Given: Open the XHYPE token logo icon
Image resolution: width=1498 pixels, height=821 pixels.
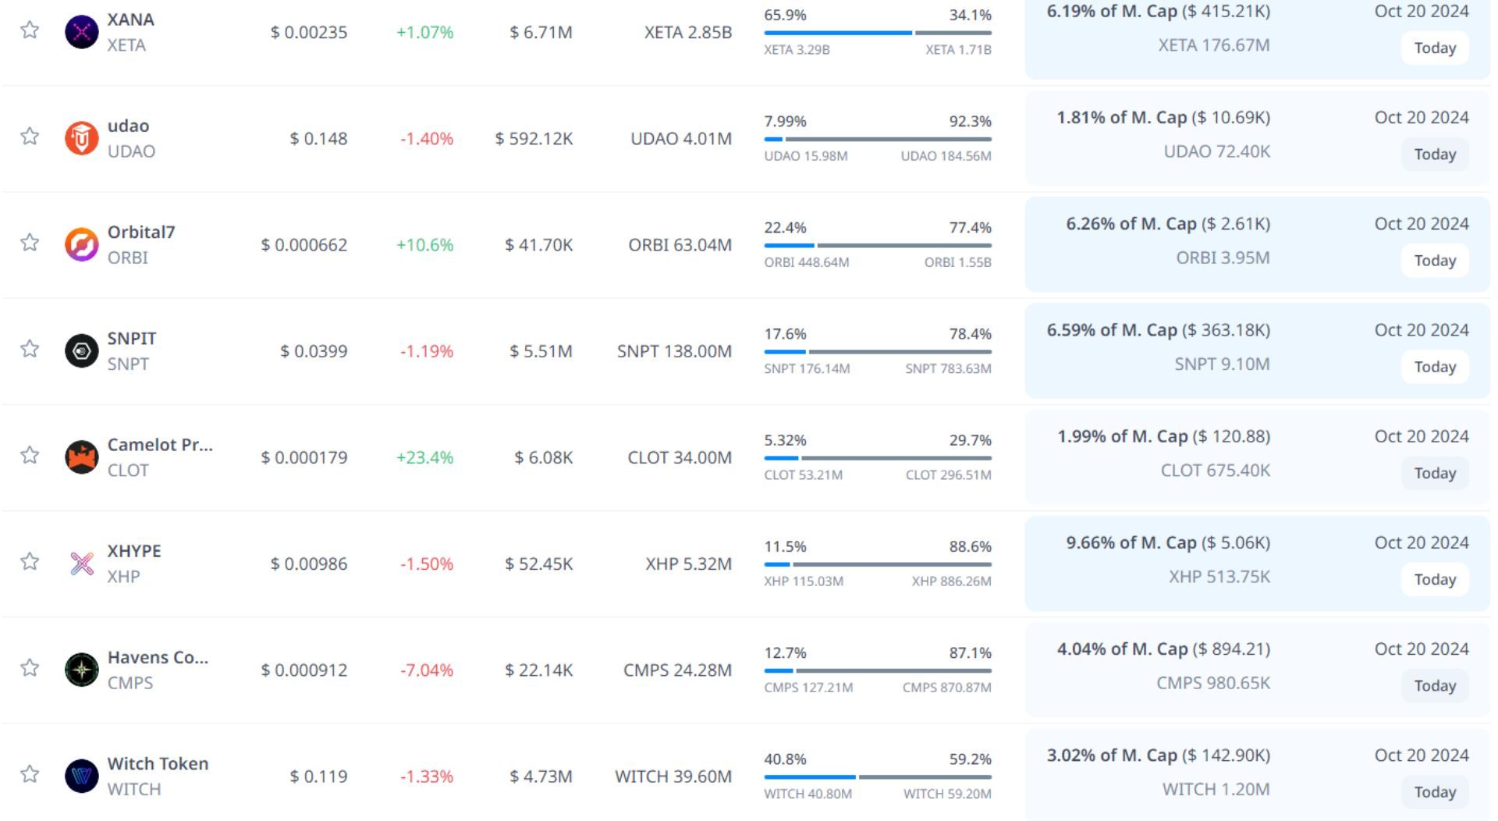Looking at the screenshot, I should [81, 563].
